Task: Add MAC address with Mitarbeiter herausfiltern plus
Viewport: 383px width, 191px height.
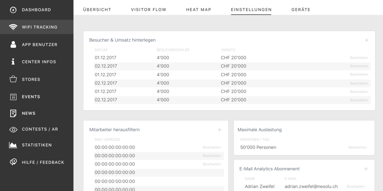Action: 219,130
